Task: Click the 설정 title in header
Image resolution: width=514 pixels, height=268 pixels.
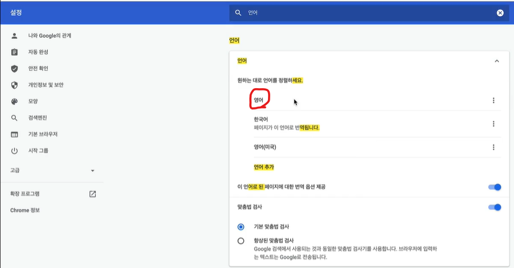Action: 16,12
